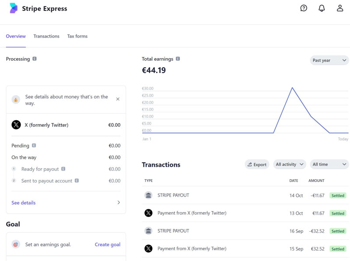Click X icon of 15 Sep payment
This screenshot has height=261, width=350.
(x=148, y=248)
